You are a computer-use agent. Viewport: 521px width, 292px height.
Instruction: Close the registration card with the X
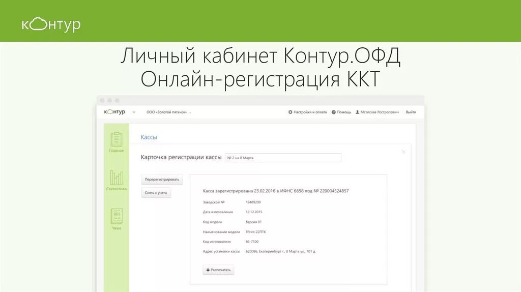(x=403, y=152)
